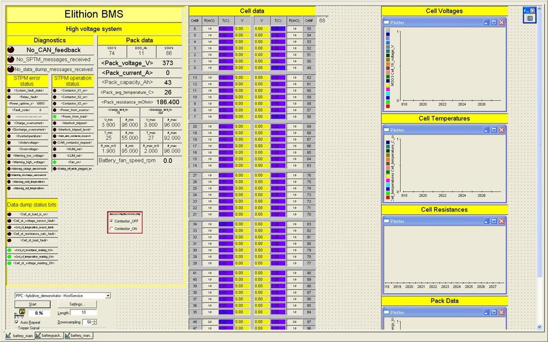Click the Cell Resistances Plotter window icon
This screenshot has width=548, height=342.
point(386,221)
